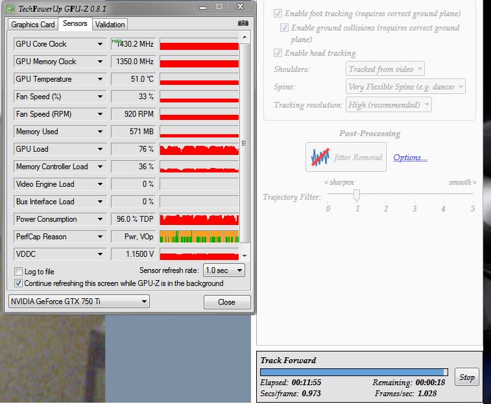Click the Pwr, VOp PerfCap value
This screenshot has height=404, width=491.
[x=133, y=237]
